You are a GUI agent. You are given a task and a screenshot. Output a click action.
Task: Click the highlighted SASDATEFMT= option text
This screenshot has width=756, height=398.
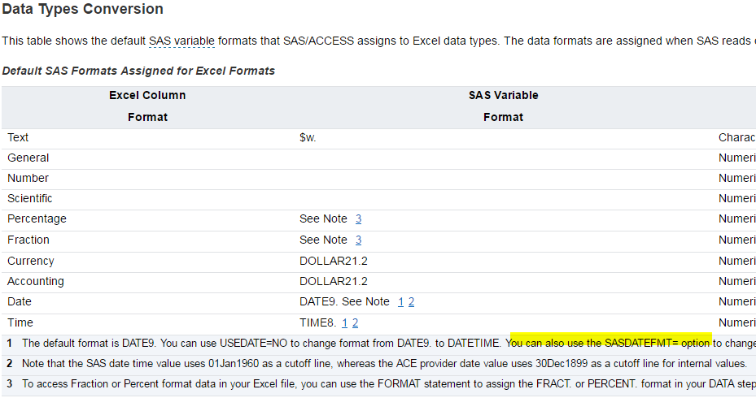coord(611,344)
